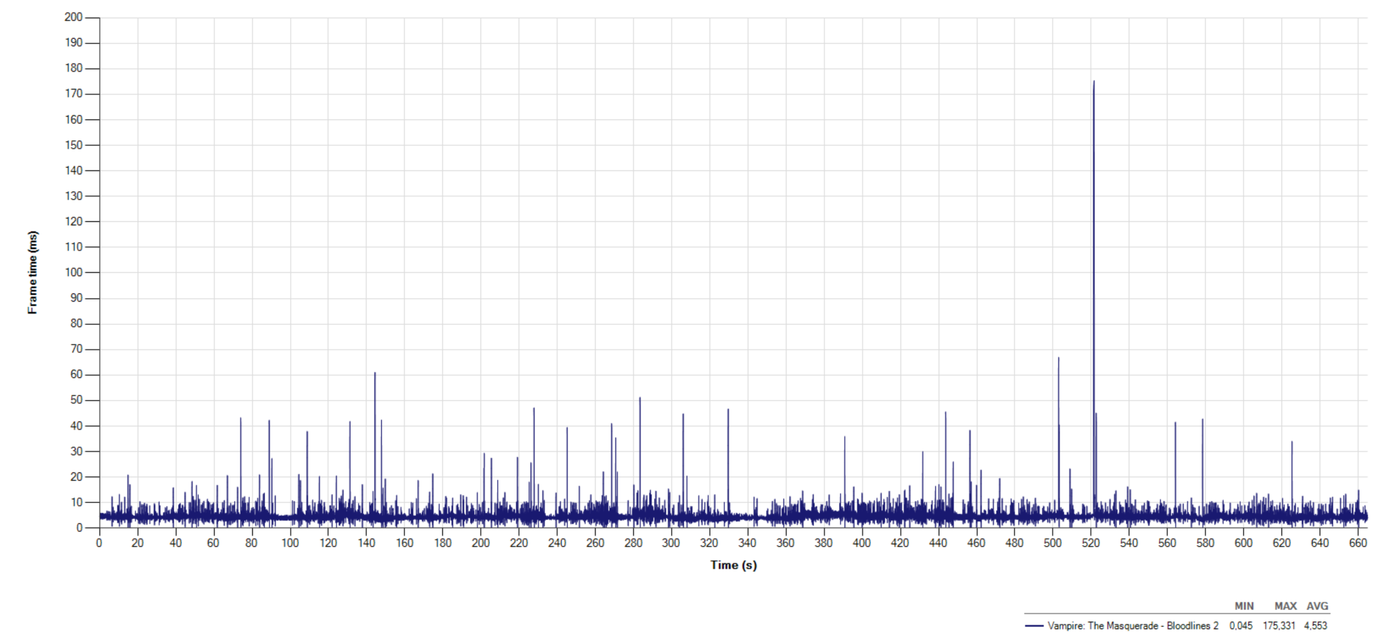Click the X-axis label 100
Screen dimensions: 1394x643
[x=290, y=543]
